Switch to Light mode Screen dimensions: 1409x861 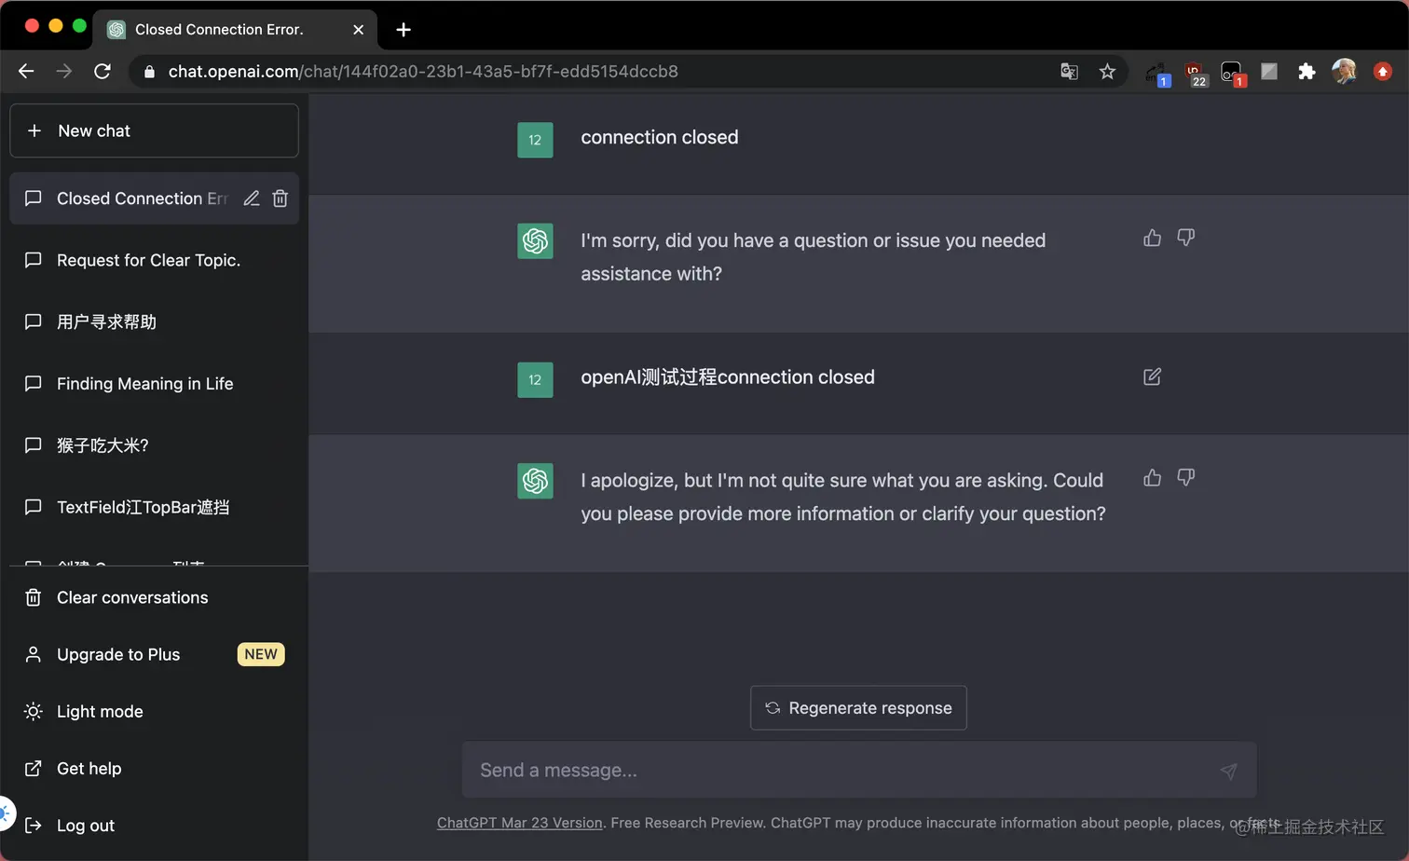click(154, 711)
